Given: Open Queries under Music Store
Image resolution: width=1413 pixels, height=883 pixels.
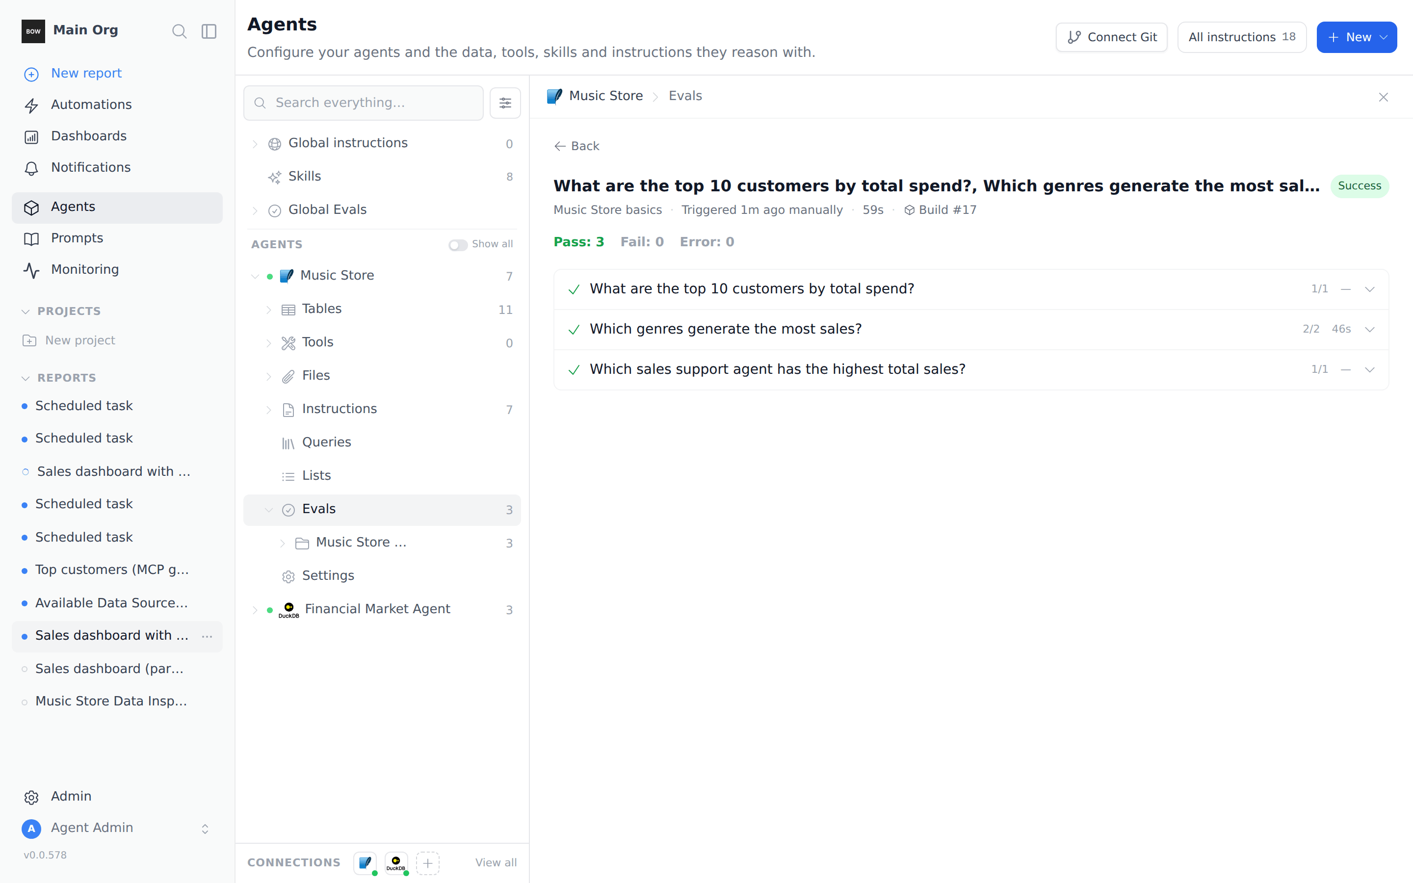Looking at the screenshot, I should [x=382, y=442].
